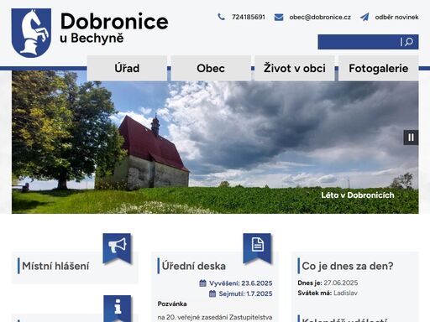This screenshot has width=430, height=322.
Task: Click the megaphone icon for Místní hlášení
Action: coord(117,248)
